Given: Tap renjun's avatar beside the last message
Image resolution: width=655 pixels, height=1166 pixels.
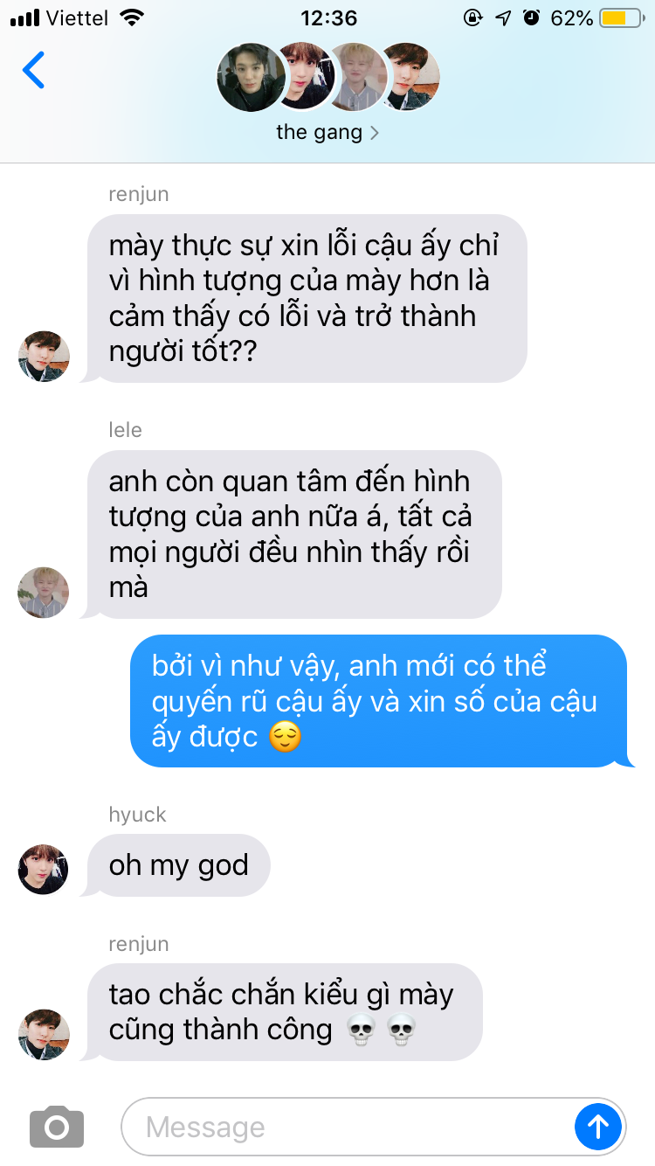Looking at the screenshot, I should click(x=44, y=1035).
